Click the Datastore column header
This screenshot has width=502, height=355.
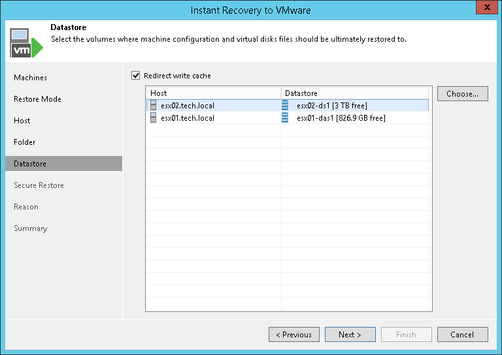coord(356,93)
